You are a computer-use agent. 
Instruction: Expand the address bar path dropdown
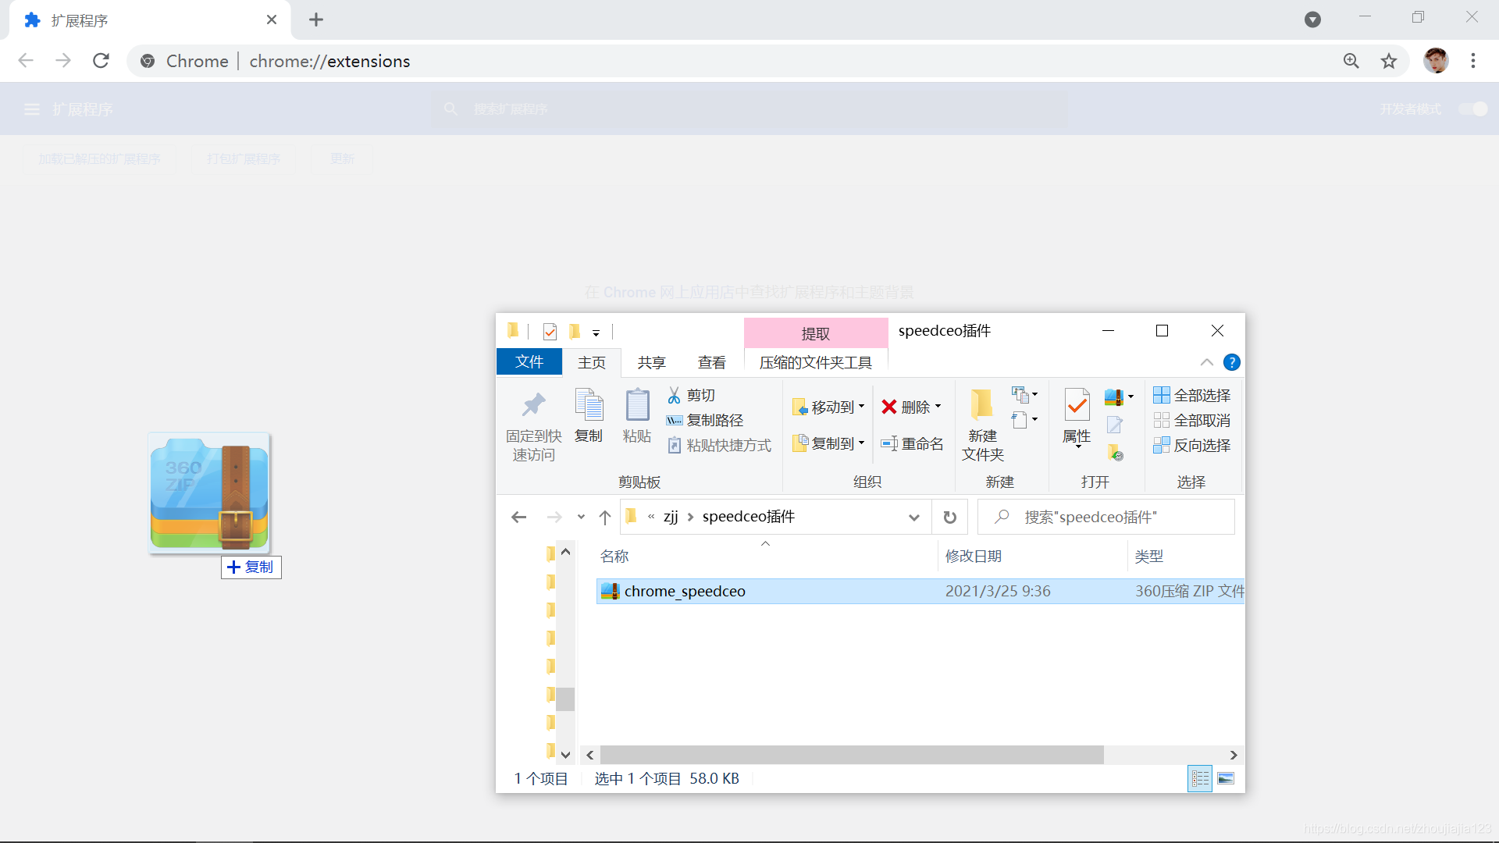pyautogui.click(x=913, y=517)
